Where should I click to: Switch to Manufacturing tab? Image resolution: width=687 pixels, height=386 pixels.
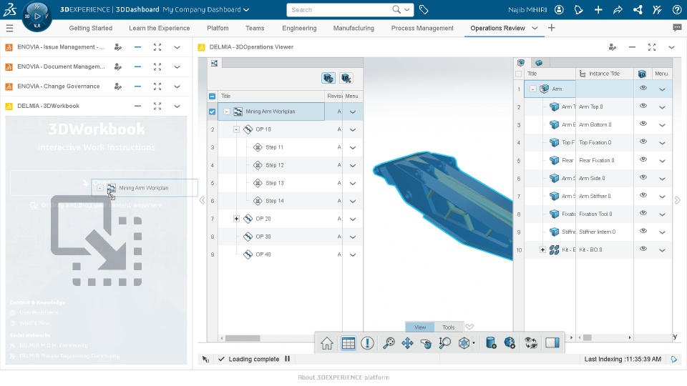coord(354,28)
